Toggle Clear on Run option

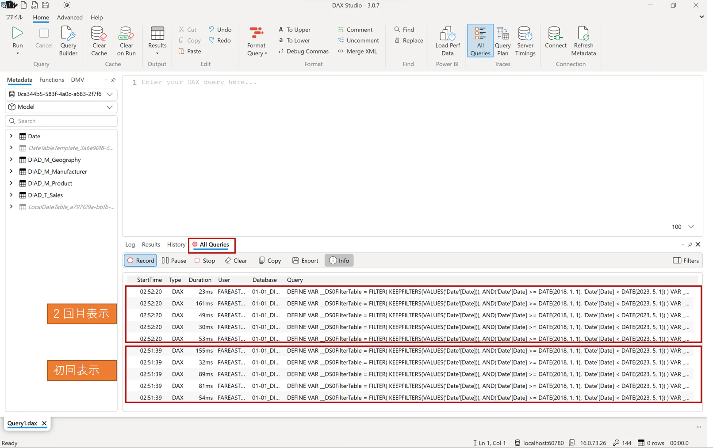[x=126, y=41]
